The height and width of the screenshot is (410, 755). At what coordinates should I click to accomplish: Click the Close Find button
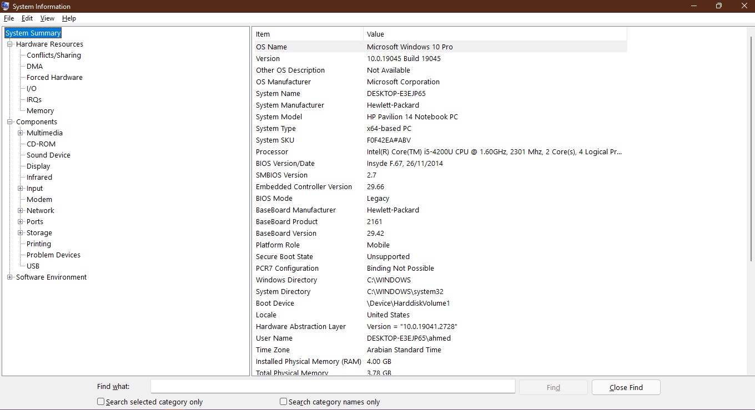tap(626, 387)
